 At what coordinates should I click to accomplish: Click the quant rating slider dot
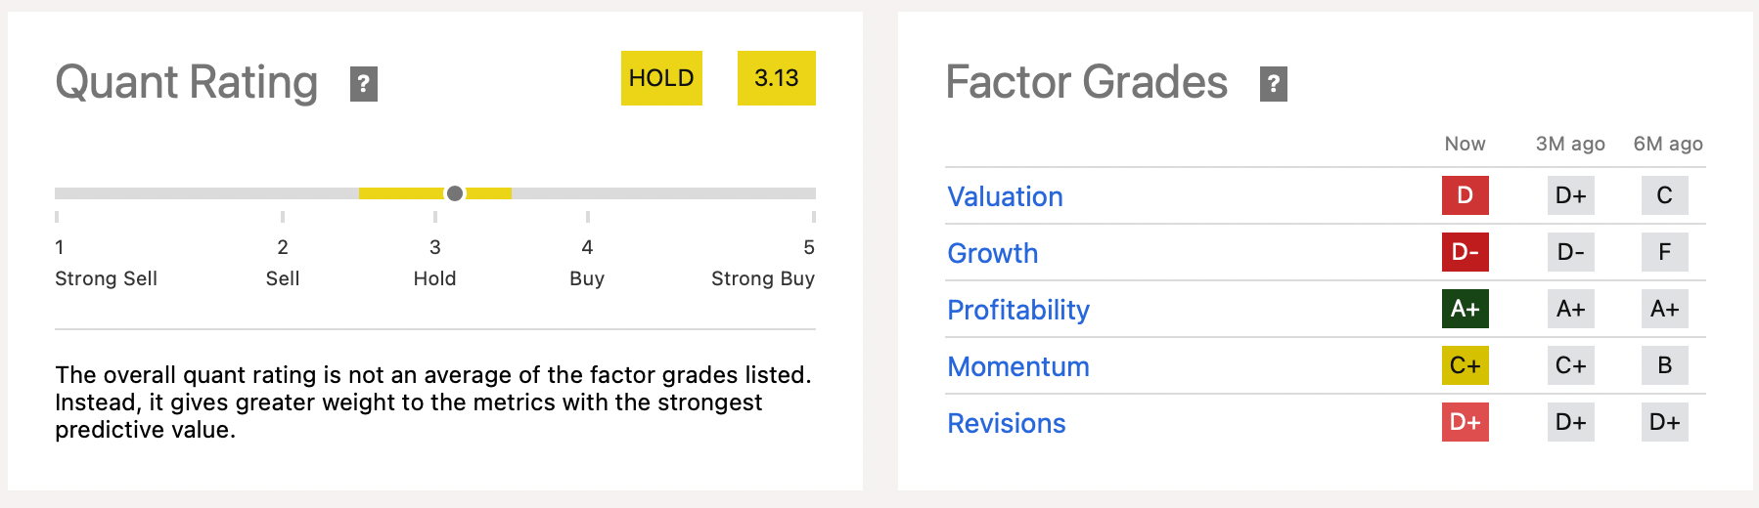click(x=455, y=193)
